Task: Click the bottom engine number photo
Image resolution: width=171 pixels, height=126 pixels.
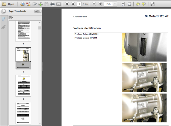Action: pos(144,108)
